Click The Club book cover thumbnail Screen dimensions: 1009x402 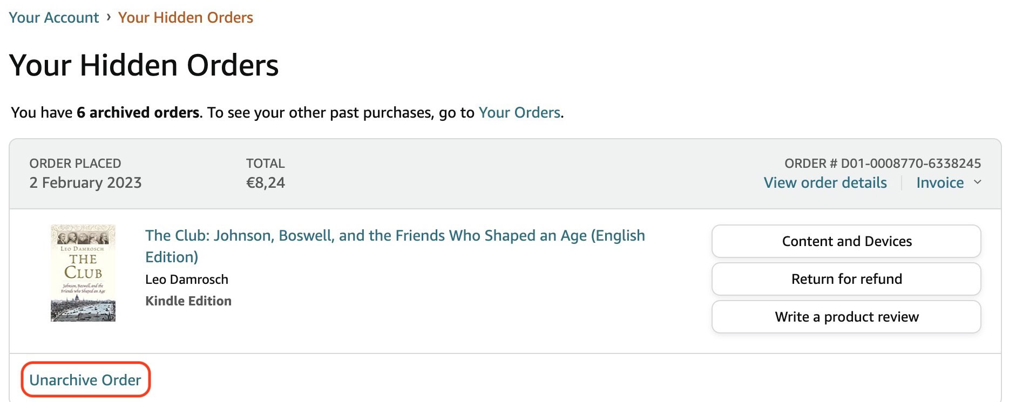[x=83, y=273]
